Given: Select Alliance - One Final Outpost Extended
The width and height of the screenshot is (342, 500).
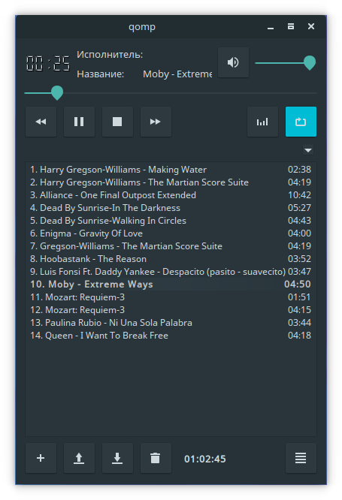Looking at the screenshot, I should [171, 195].
